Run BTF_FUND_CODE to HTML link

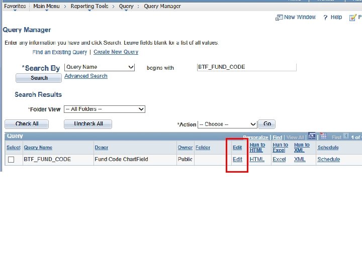tap(257, 159)
